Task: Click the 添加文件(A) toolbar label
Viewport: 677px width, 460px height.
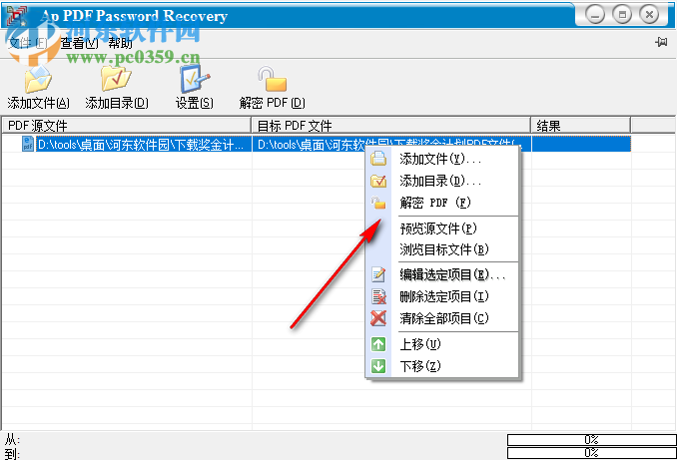Action: (x=38, y=103)
